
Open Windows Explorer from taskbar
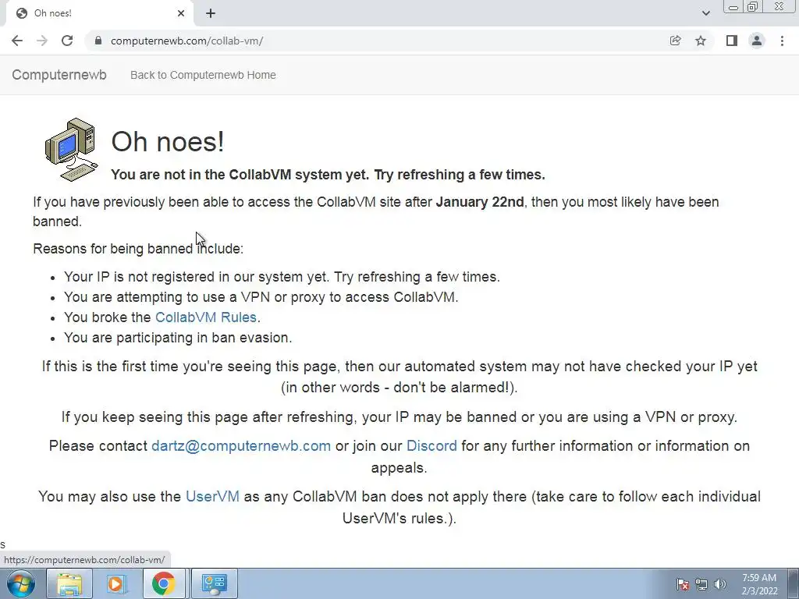click(x=69, y=583)
